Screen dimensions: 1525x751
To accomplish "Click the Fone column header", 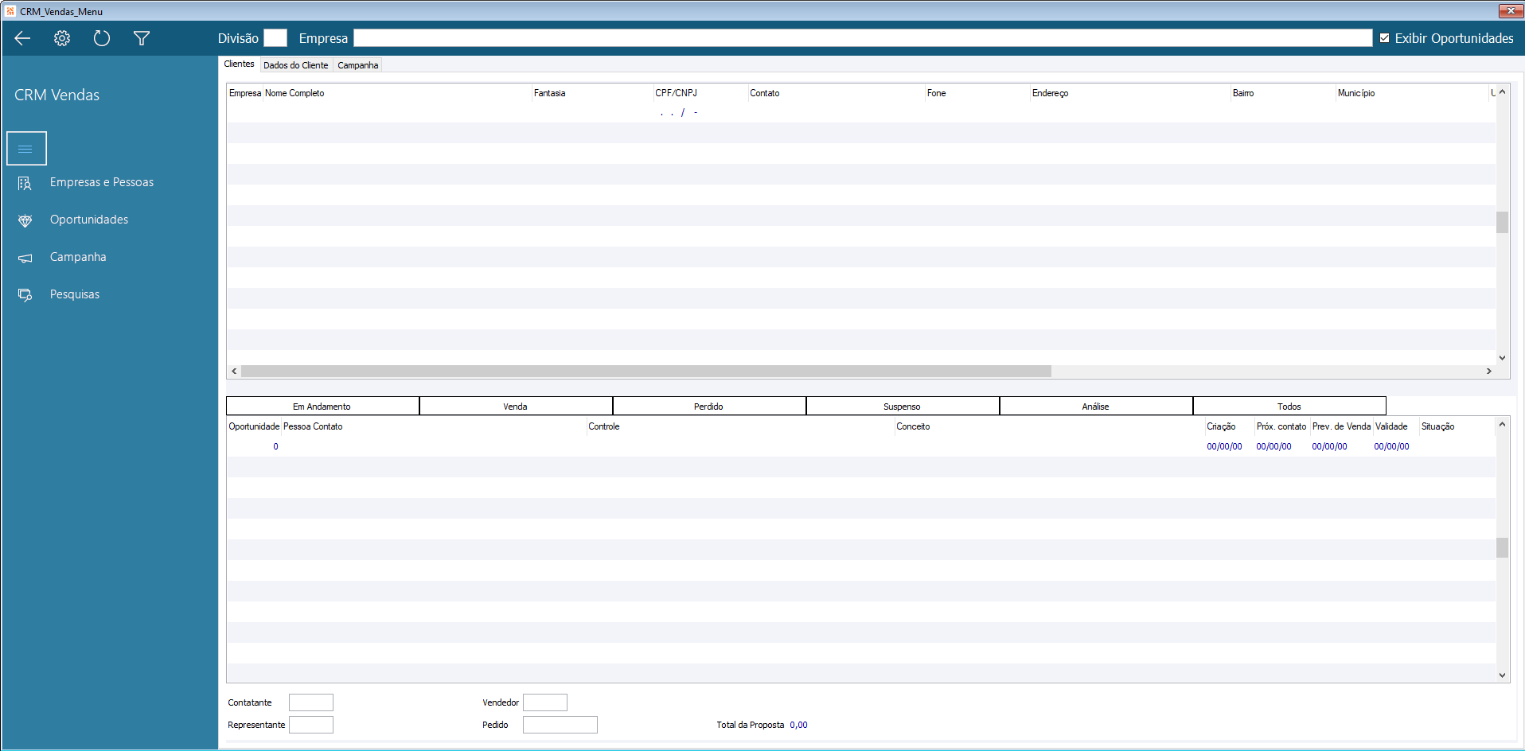I will 977,93.
